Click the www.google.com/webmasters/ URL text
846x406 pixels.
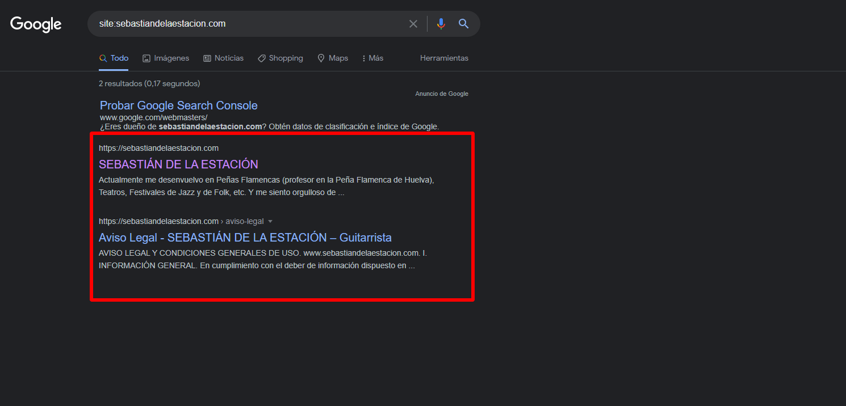(154, 117)
